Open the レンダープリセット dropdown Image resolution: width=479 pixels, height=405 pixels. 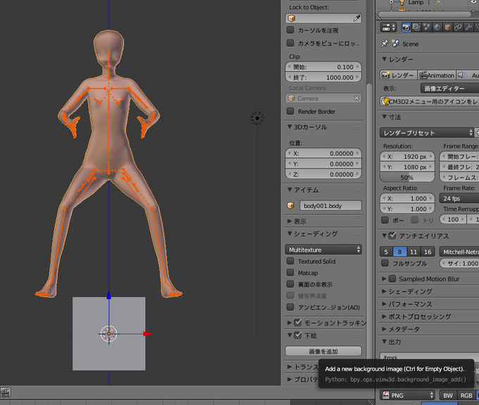[427, 133]
